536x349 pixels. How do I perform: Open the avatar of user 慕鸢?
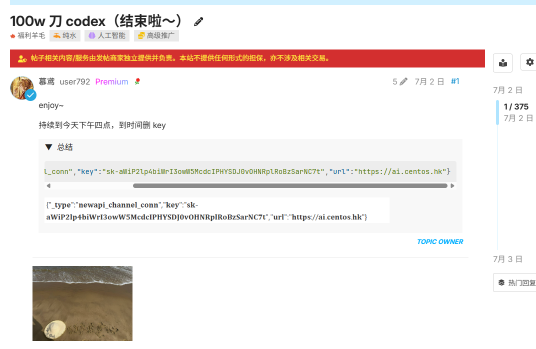click(x=22, y=88)
